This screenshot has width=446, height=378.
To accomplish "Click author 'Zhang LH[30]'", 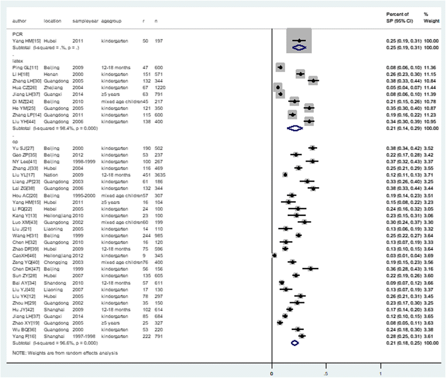I will click(27, 81).
